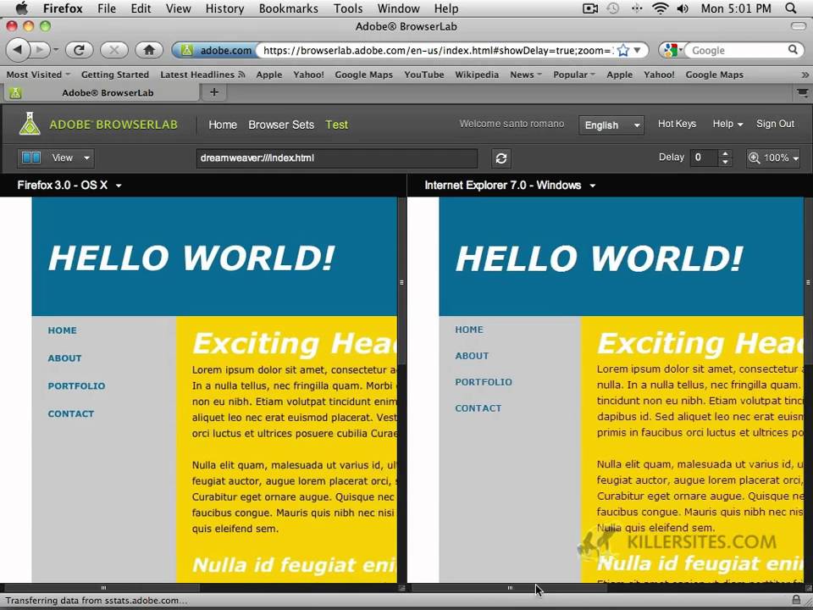The width and height of the screenshot is (813, 610).
Task: Open the YouTube bookmark
Action: click(x=423, y=75)
